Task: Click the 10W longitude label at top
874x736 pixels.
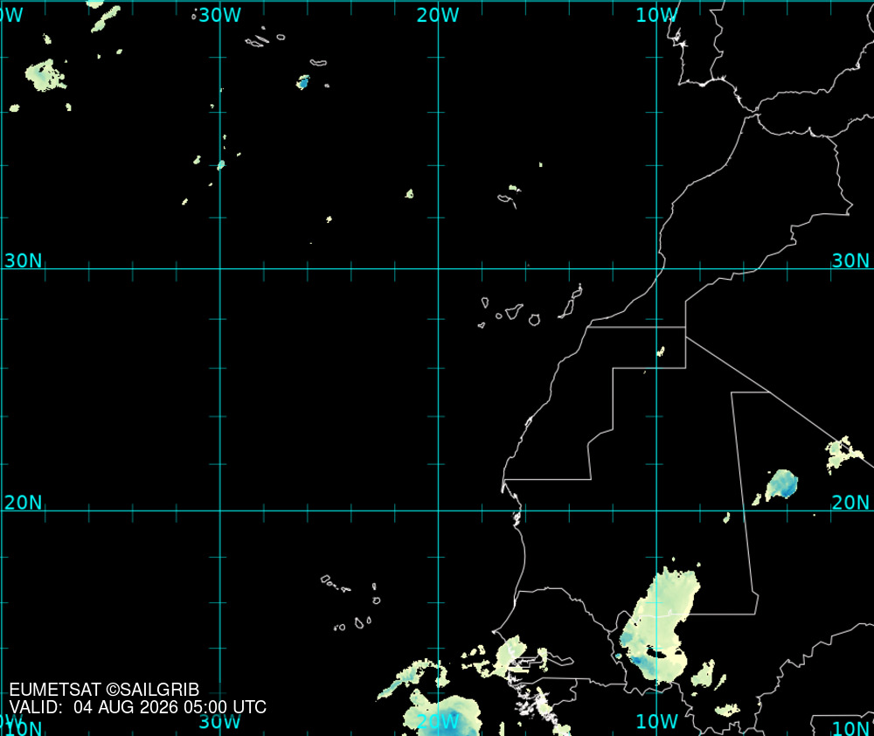Action: [x=656, y=15]
